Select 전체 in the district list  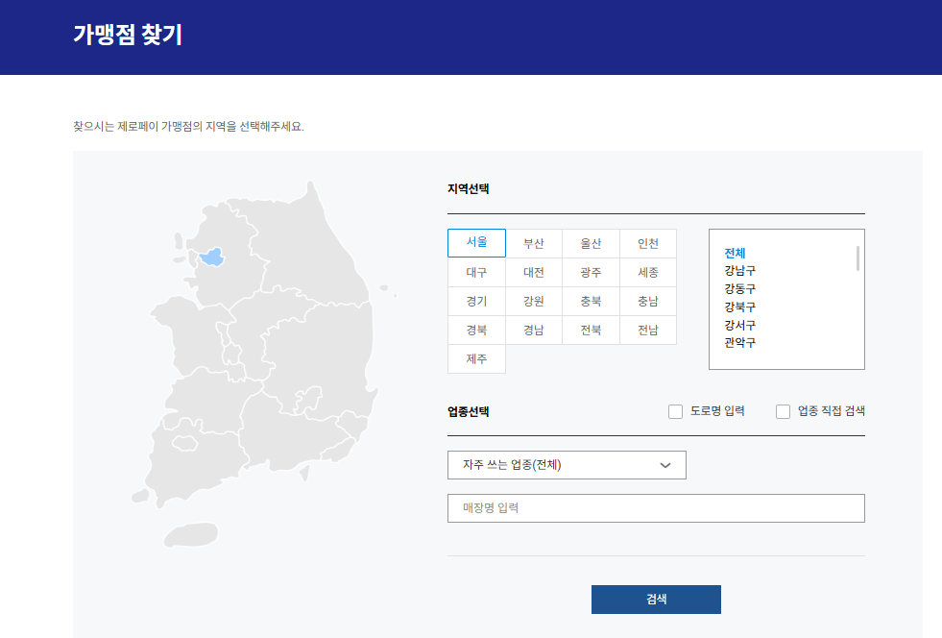click(735, 253)
